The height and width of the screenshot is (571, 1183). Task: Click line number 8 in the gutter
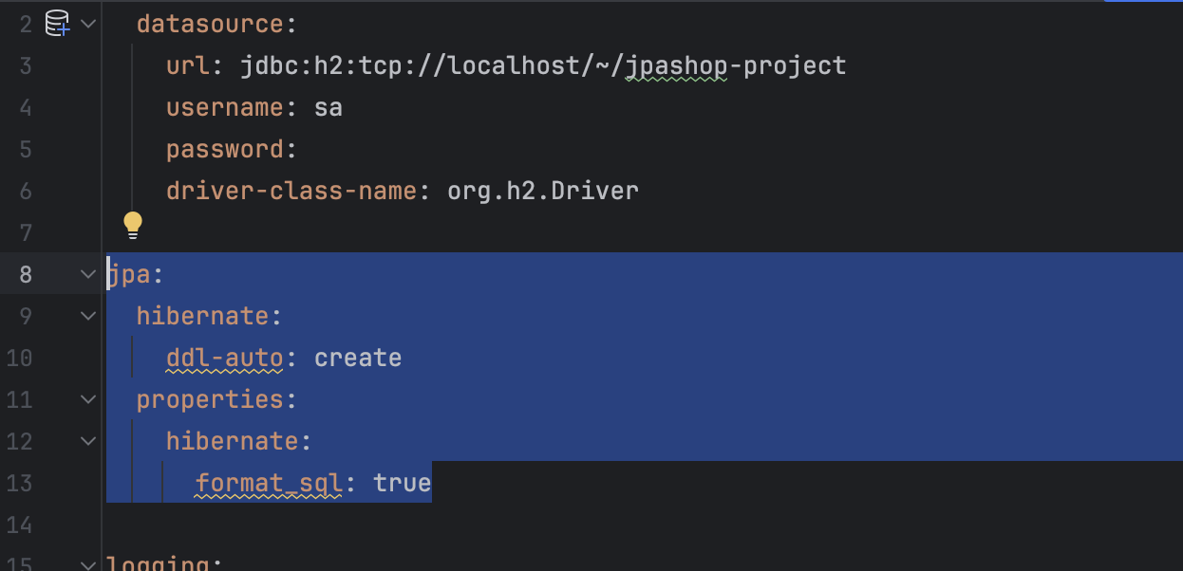pos(25,274)
